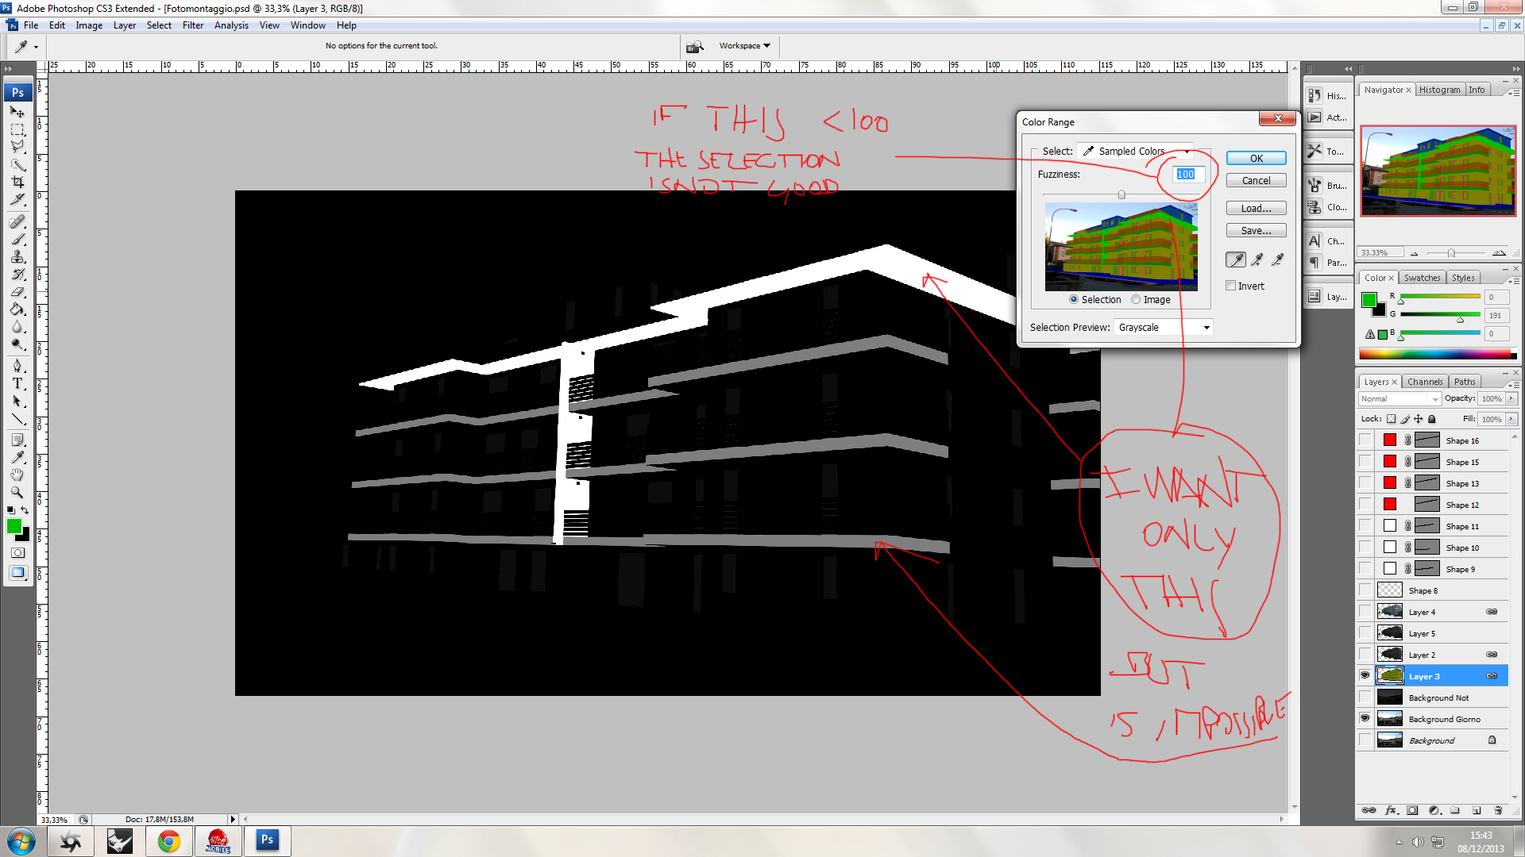
Task: Switch to the Channels tab
Action: tap(1425, 382)
